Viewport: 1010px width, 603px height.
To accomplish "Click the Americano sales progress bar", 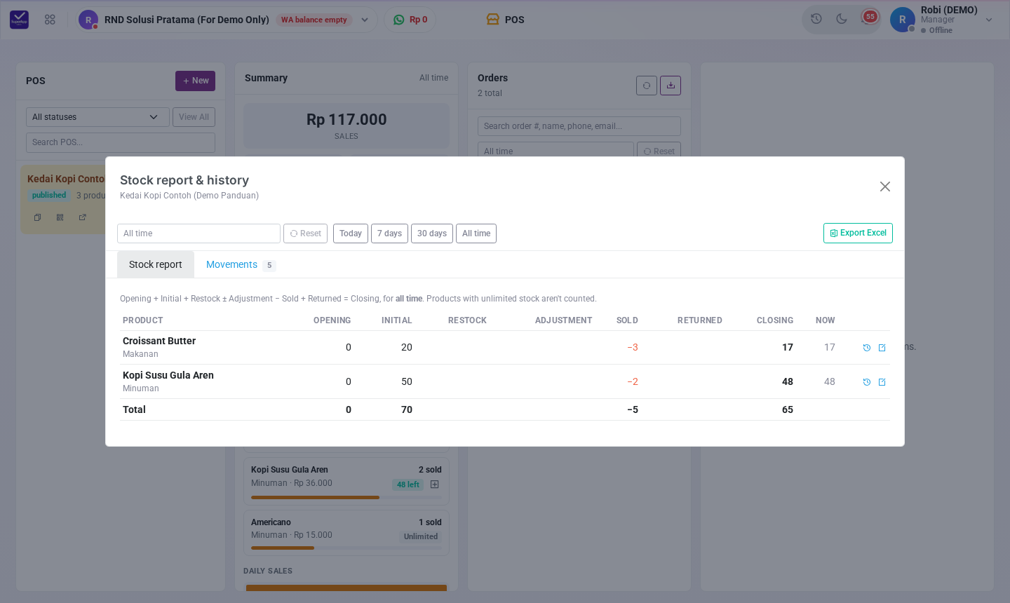I will (346, 548).
